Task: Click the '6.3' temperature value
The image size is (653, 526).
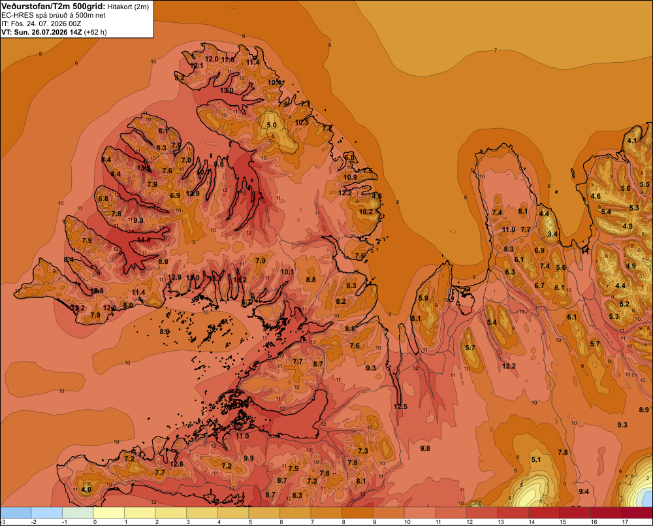Action: click(510, 272)
